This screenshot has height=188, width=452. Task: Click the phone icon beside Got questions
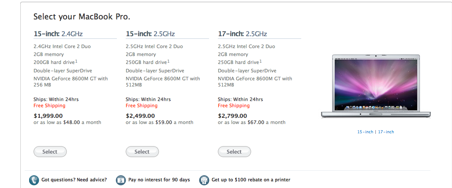point(34,180)
